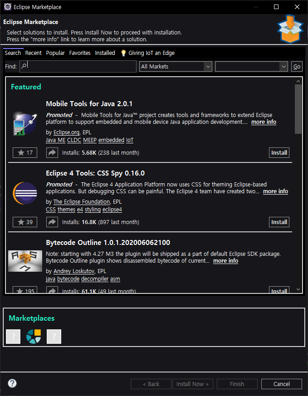Image resolution: width=308 pixels, height=396 pixels.
Task: Share the Eclipse 4 Tools CSS Spy listing
Action: [x=52, y=222]
